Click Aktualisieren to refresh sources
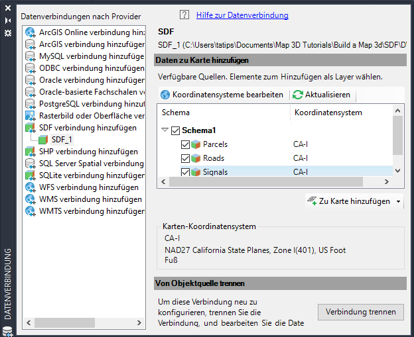 point(322,95)
